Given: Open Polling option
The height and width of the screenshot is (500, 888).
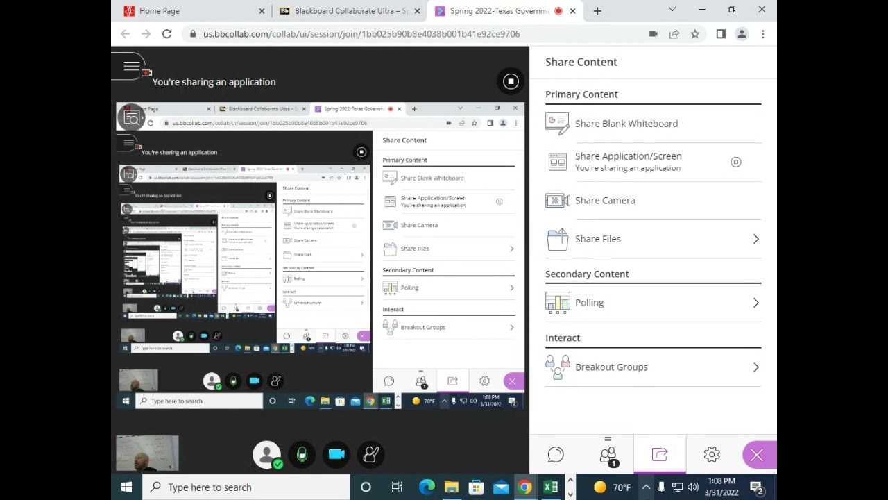Looking at the screenshot, I should (x=653, y=303).
